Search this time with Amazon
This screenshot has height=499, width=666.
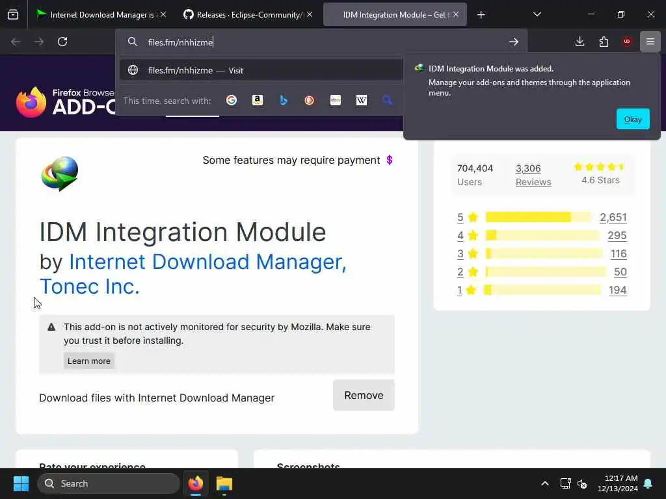tap(258, 100)
